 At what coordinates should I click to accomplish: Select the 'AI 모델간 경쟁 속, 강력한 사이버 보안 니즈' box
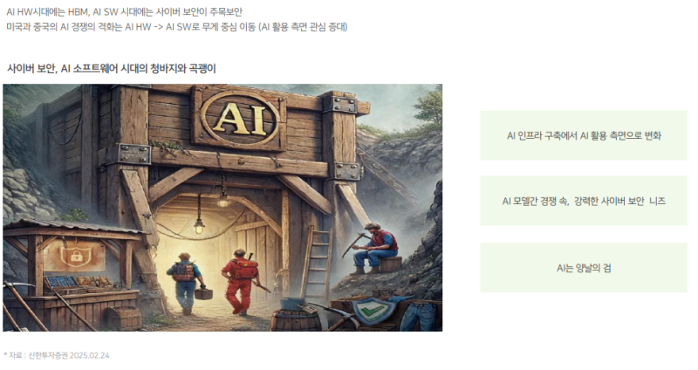(x=583, y=201)
